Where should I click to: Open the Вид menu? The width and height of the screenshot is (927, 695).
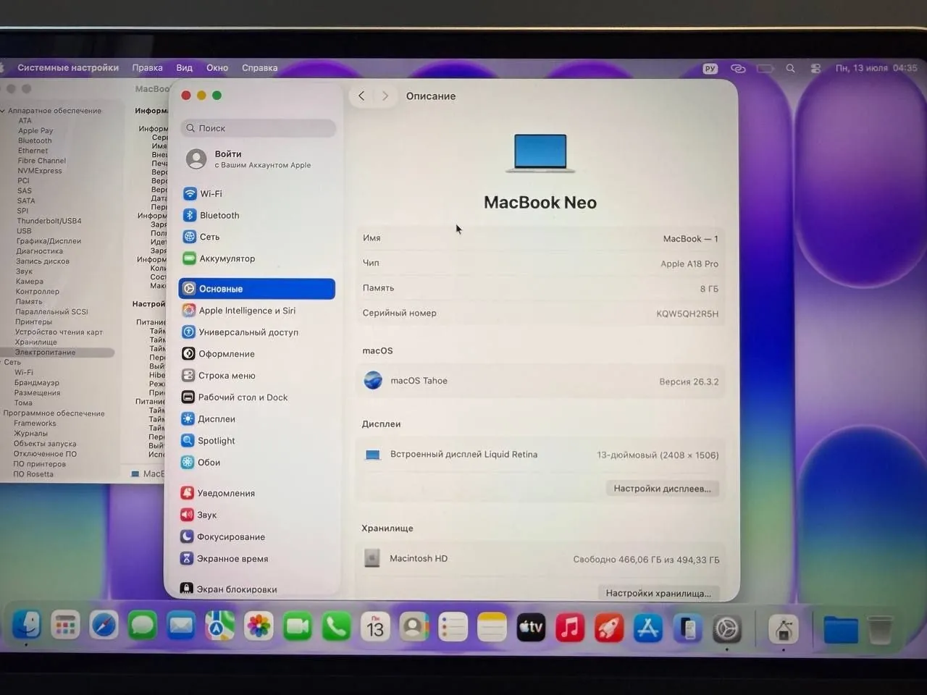point(184,67)
